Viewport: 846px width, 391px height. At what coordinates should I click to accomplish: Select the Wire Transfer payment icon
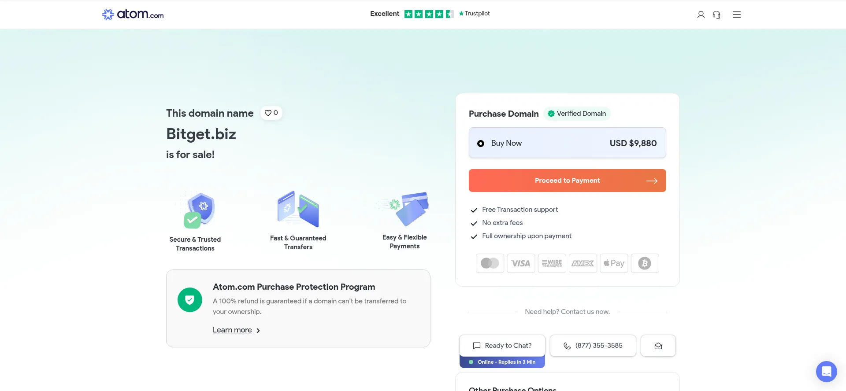point(552,263)
